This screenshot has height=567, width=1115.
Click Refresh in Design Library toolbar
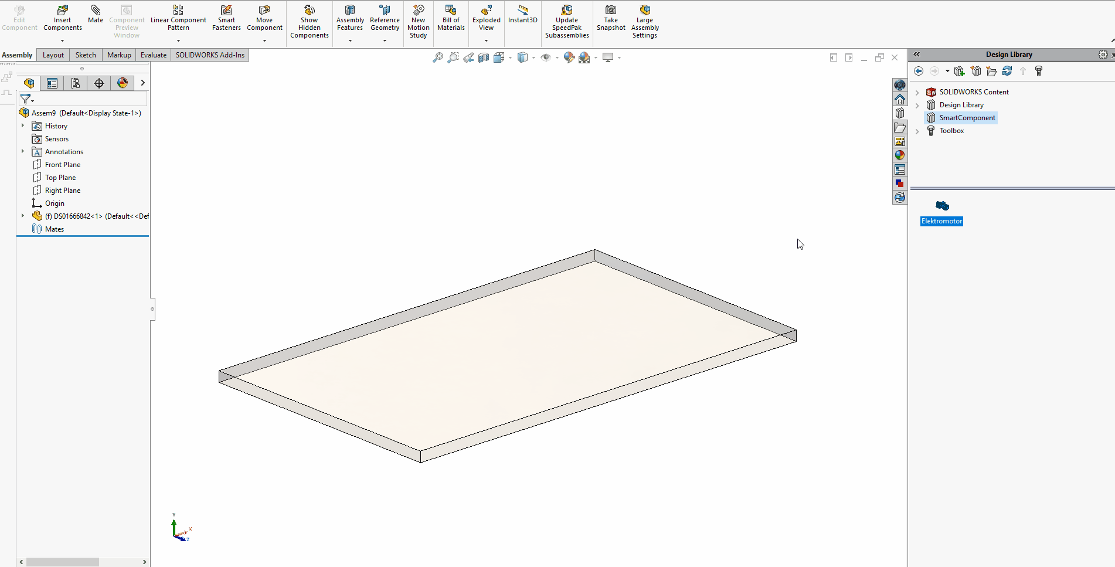(1007, 71)
